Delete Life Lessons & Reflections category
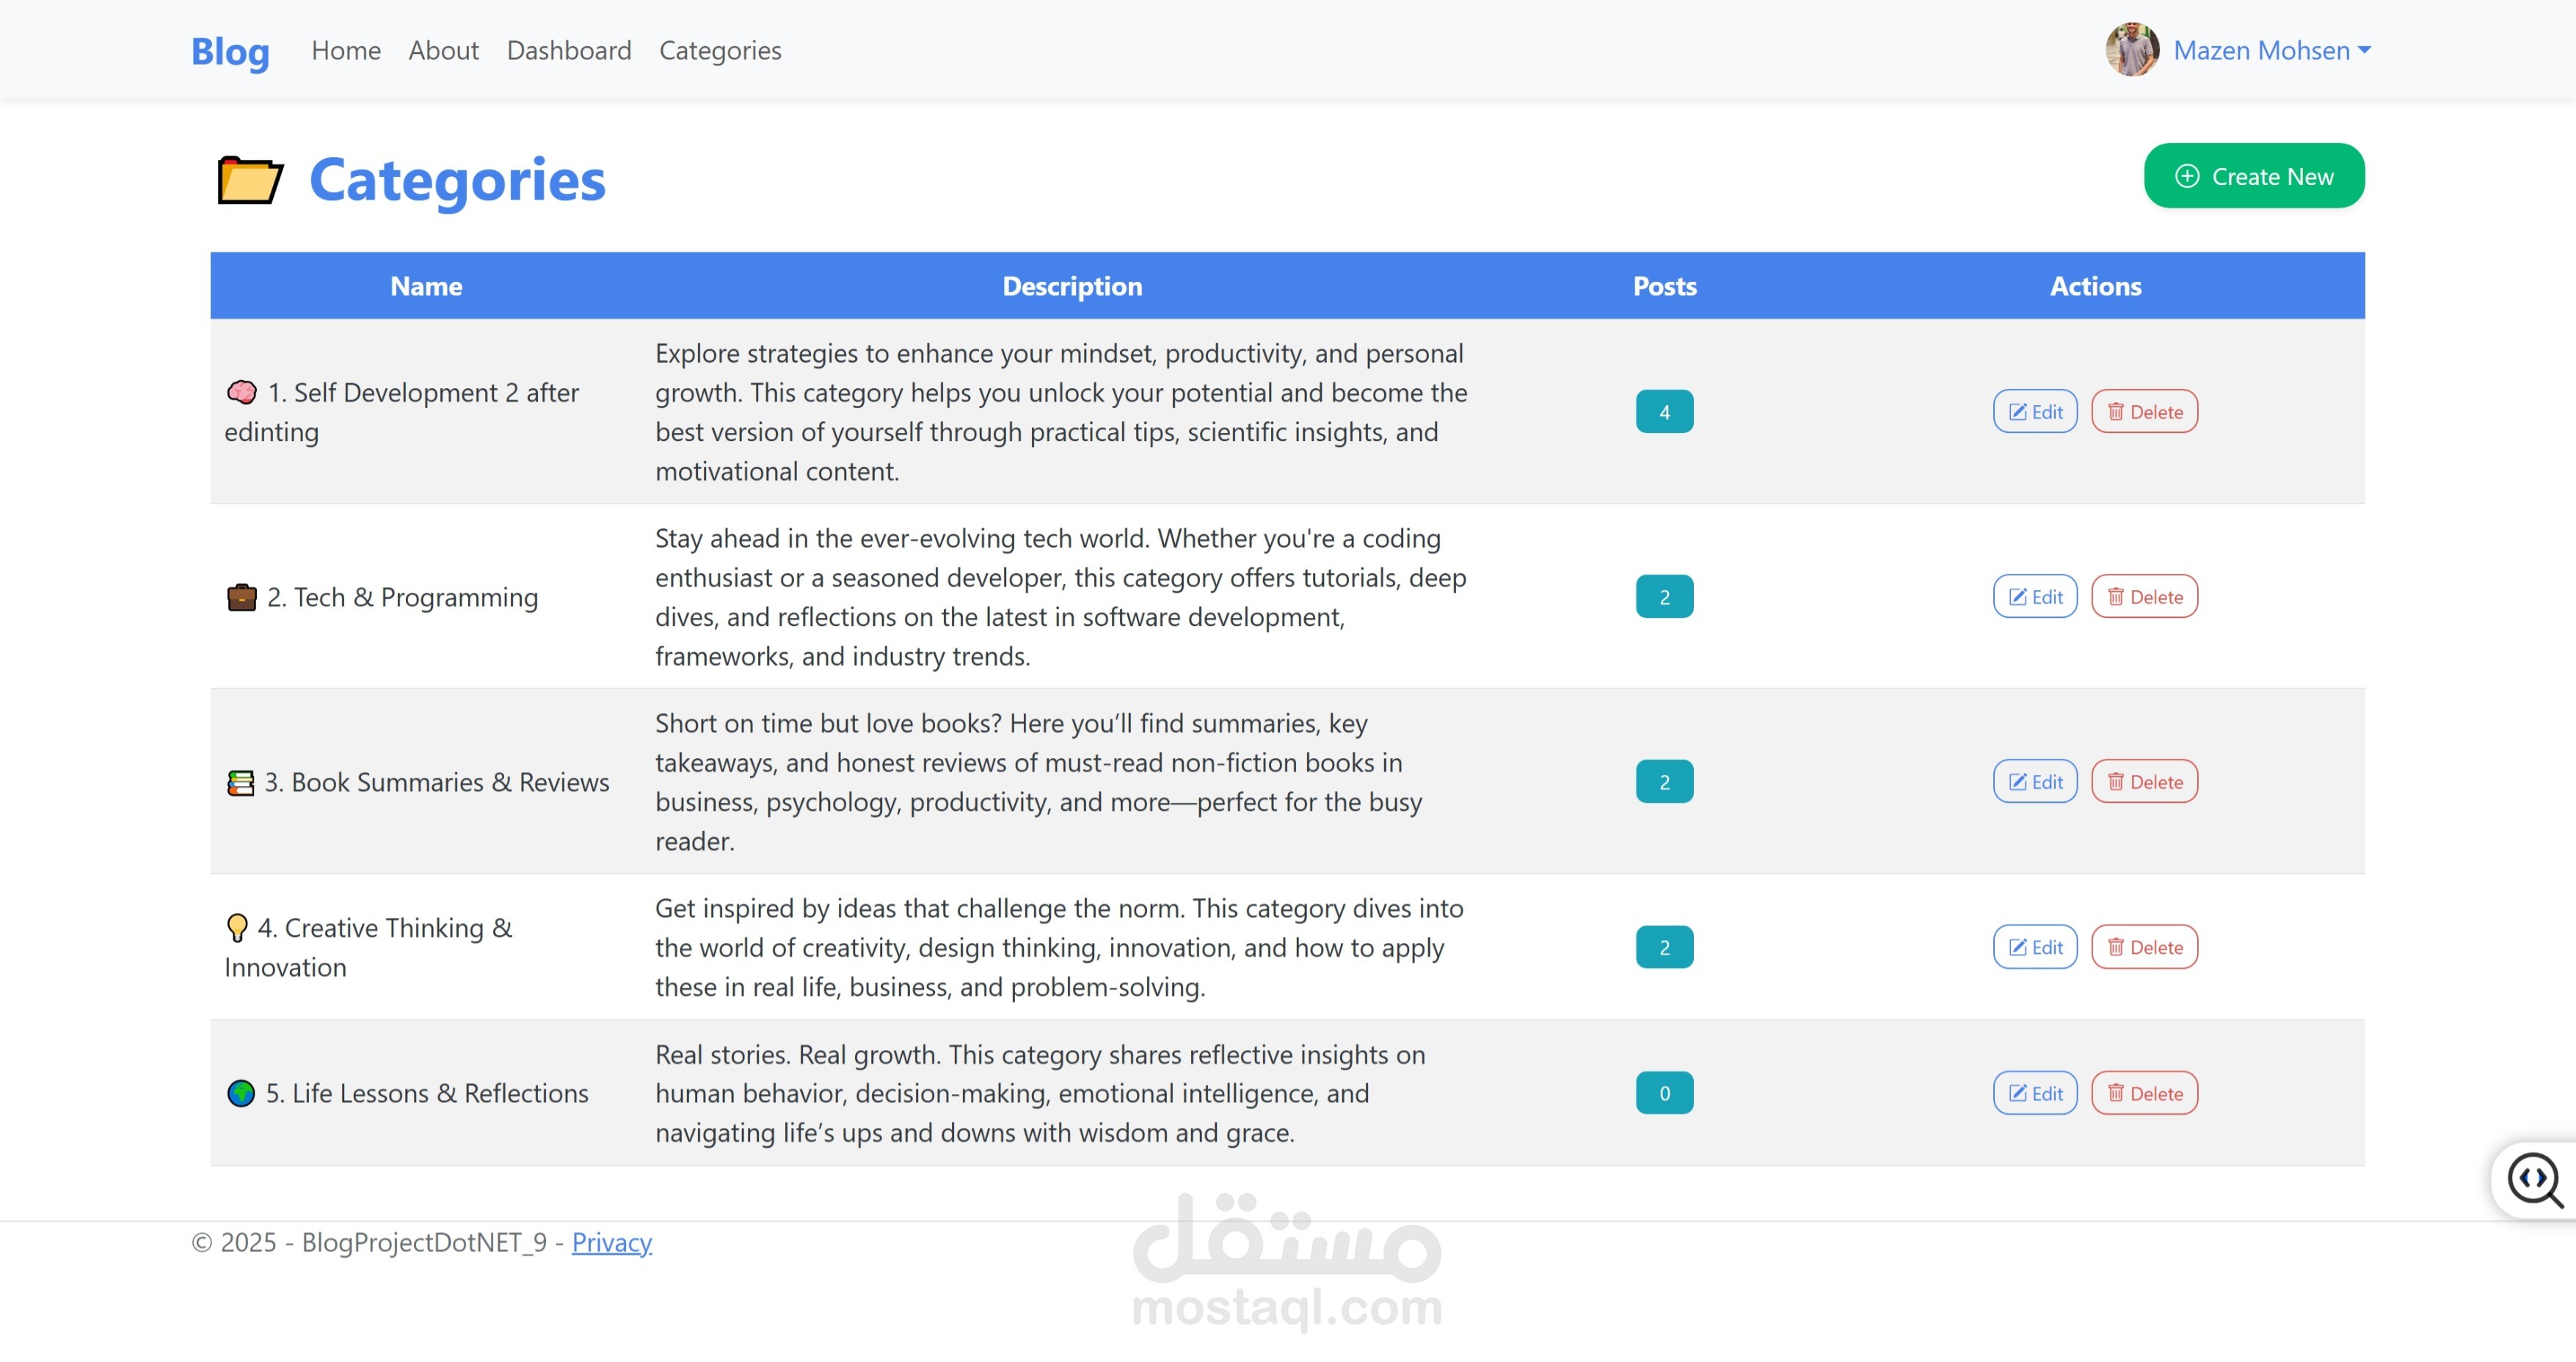 (2145, 1093)
